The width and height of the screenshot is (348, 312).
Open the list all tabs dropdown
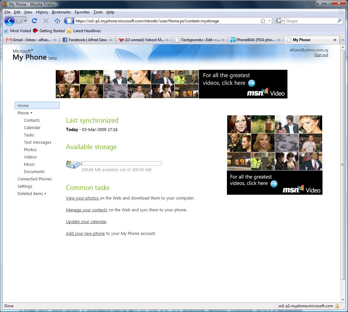pos(343,40)
